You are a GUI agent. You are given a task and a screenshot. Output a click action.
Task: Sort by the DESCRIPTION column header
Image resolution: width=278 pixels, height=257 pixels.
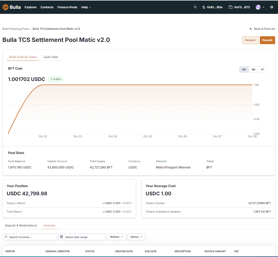point(183,251)
